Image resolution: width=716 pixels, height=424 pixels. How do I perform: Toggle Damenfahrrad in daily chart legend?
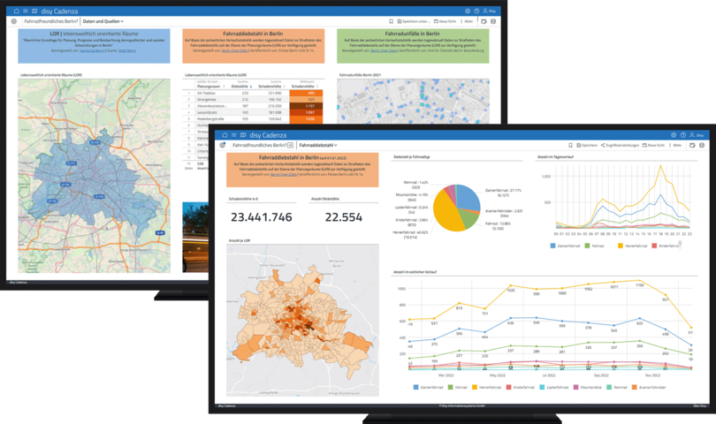pyautogui.click(x=565, y=246)
